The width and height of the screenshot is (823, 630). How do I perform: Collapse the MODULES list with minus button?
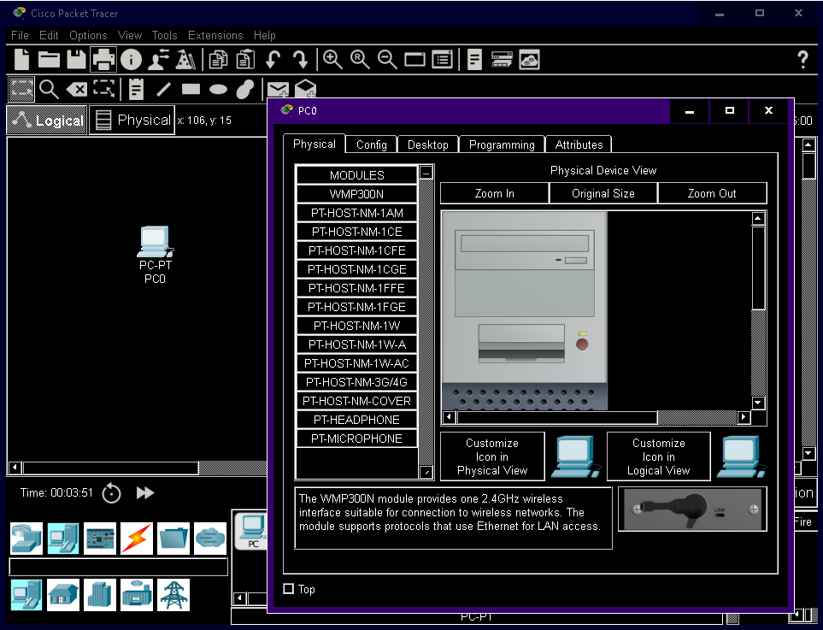click(426, 174)
